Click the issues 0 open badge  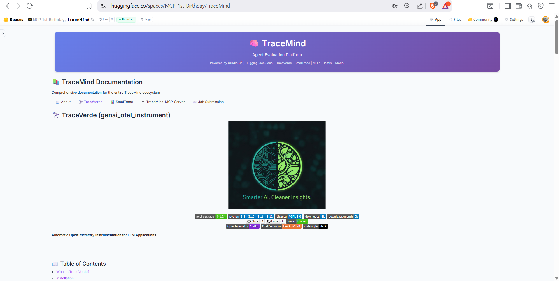(x=297, y=221)
